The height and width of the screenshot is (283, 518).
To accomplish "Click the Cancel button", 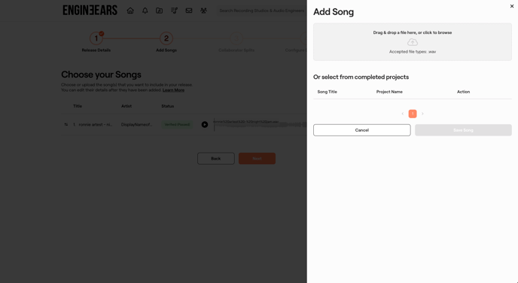I will (x=361, y=130).
